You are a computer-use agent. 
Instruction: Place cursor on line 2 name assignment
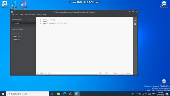pyautogui.click(x=46, y=22)
